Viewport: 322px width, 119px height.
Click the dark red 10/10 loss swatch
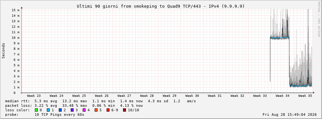pos(124,110)
